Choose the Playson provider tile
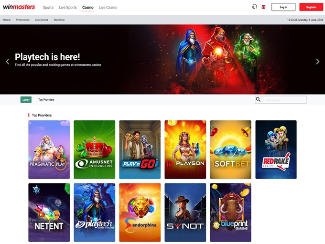Screen dimensions: 325x244 tap(185, 149)
